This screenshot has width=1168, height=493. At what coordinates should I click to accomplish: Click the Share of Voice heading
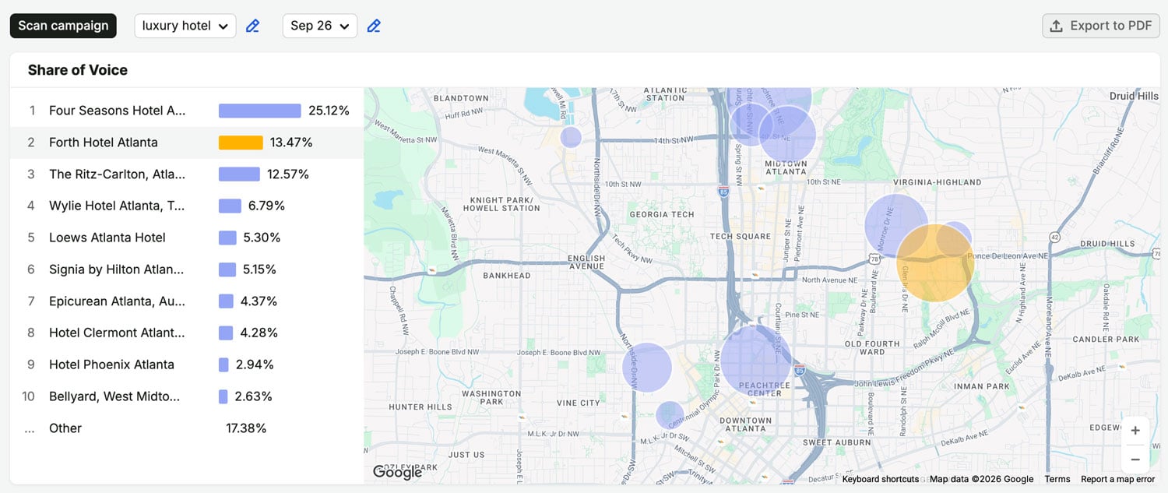click(78, 70)
